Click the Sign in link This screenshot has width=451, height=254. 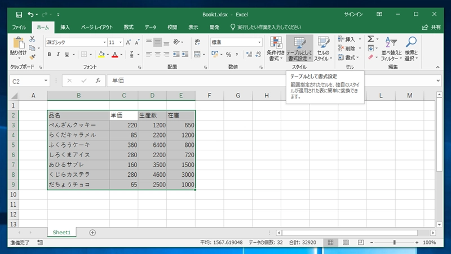pos(353,15)
